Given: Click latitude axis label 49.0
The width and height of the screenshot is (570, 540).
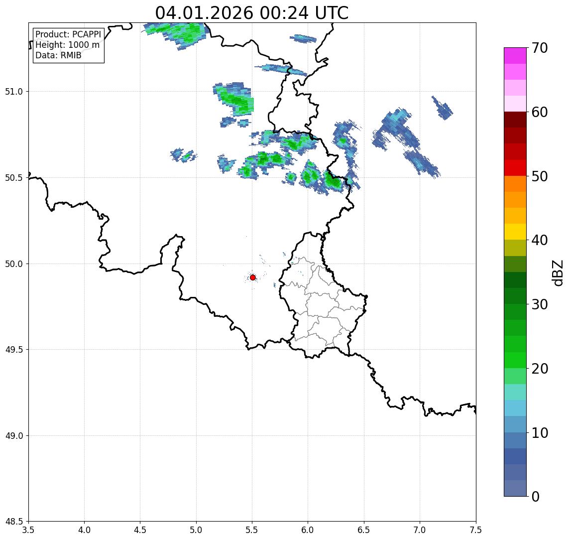Looking at the screenshot, I should [x=14, y=435].
